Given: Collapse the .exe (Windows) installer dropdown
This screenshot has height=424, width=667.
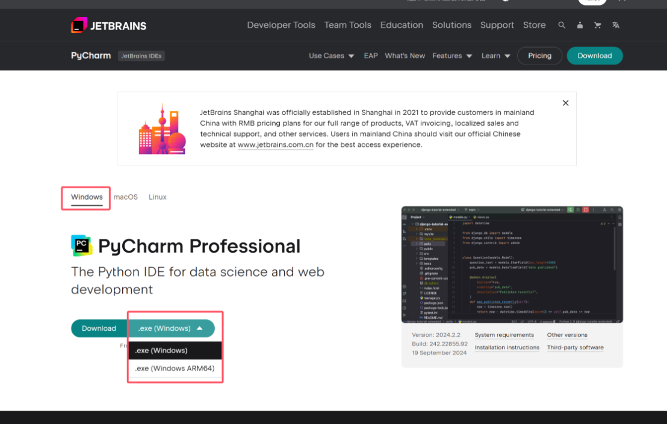Looking at the screenshot, I should pyautogui.click(x=171, y=328).
